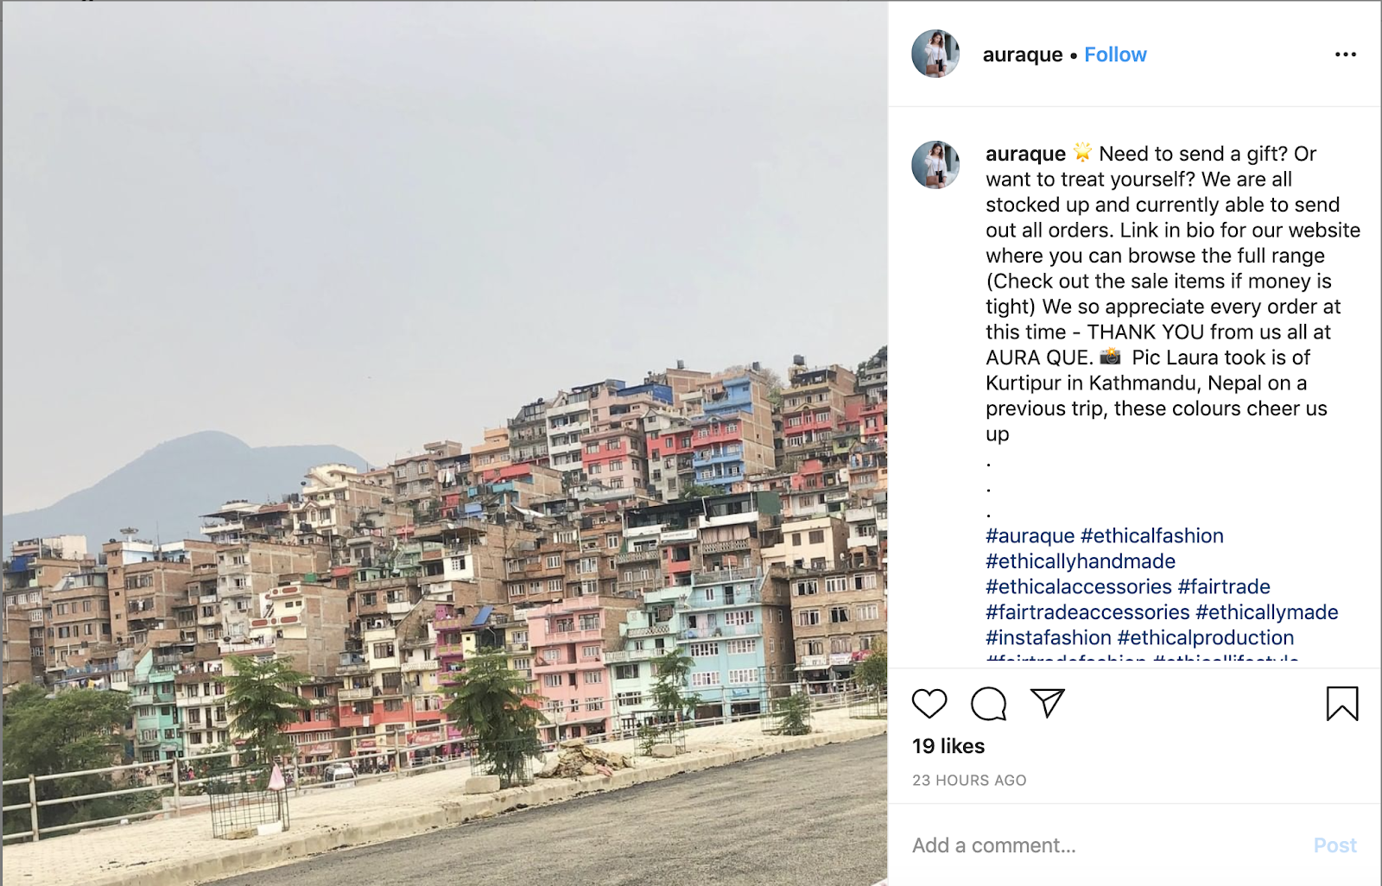1382x886 pixels.
Task: Open auraque avatar beside the caption
Action: (x=935, y=164)
